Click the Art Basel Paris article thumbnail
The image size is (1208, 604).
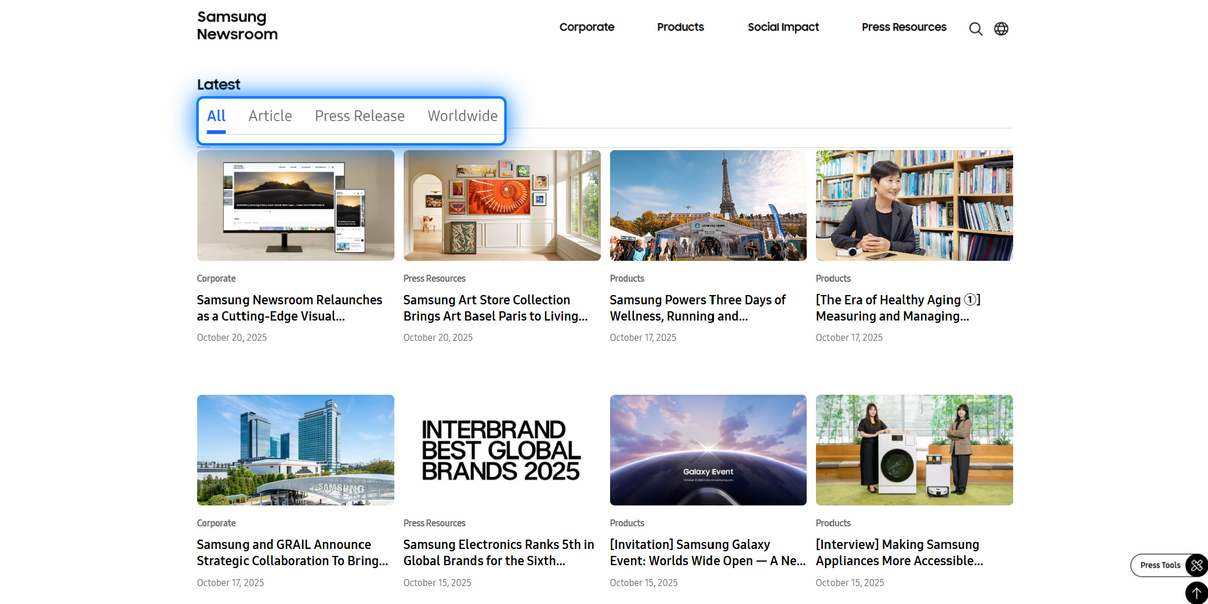[x=501, y=205]
